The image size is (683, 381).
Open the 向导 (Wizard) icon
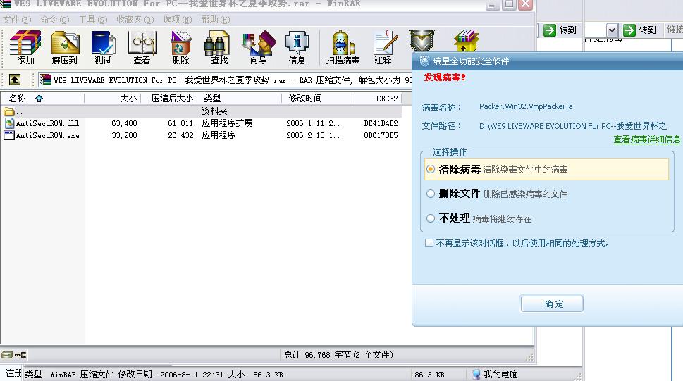tap(258, 47)
